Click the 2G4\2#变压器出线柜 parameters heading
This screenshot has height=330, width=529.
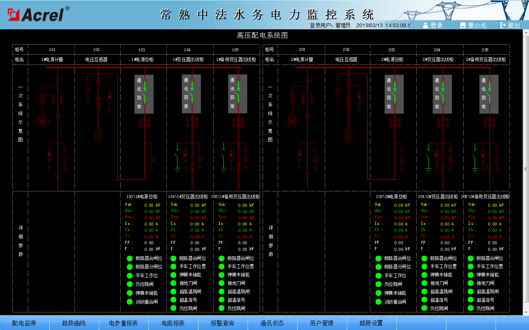(x=438, y=197)
